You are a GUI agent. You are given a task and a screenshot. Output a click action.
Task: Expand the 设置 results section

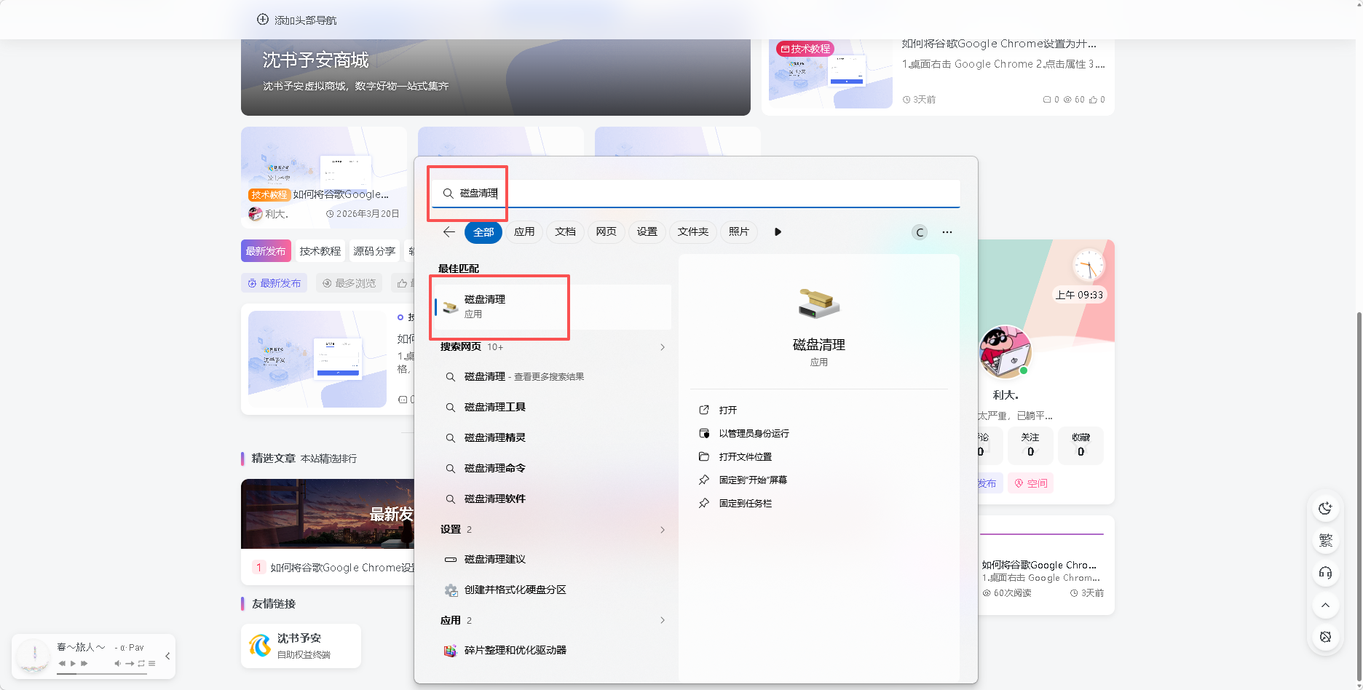662,529
